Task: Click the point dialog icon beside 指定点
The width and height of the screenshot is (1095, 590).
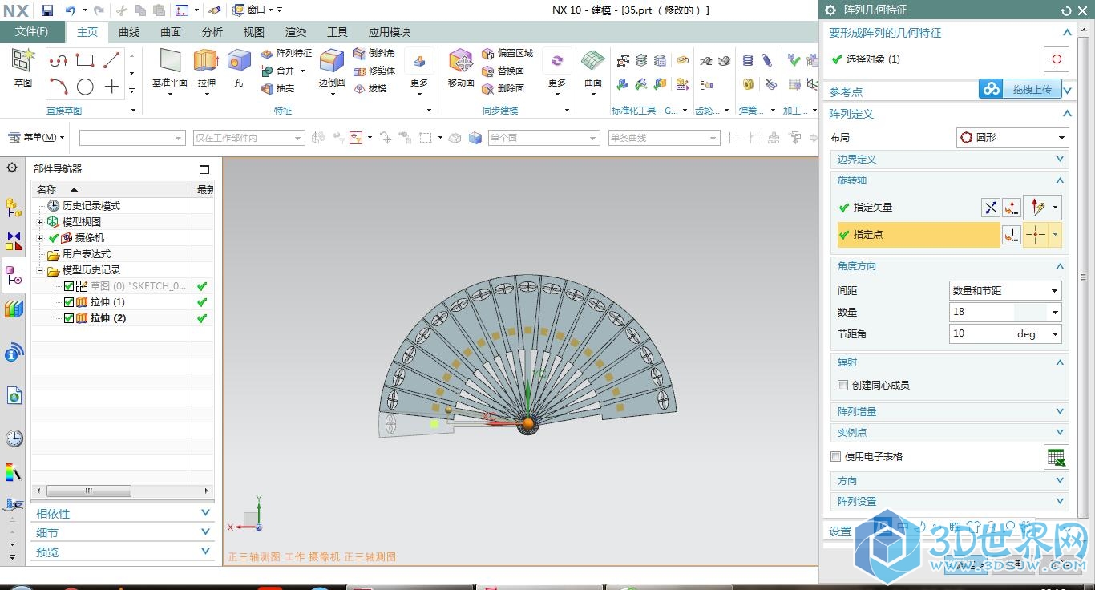Action: click(x=1011, y=235)
